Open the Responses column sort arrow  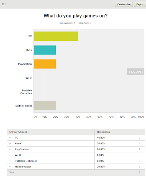coord(142,132)
